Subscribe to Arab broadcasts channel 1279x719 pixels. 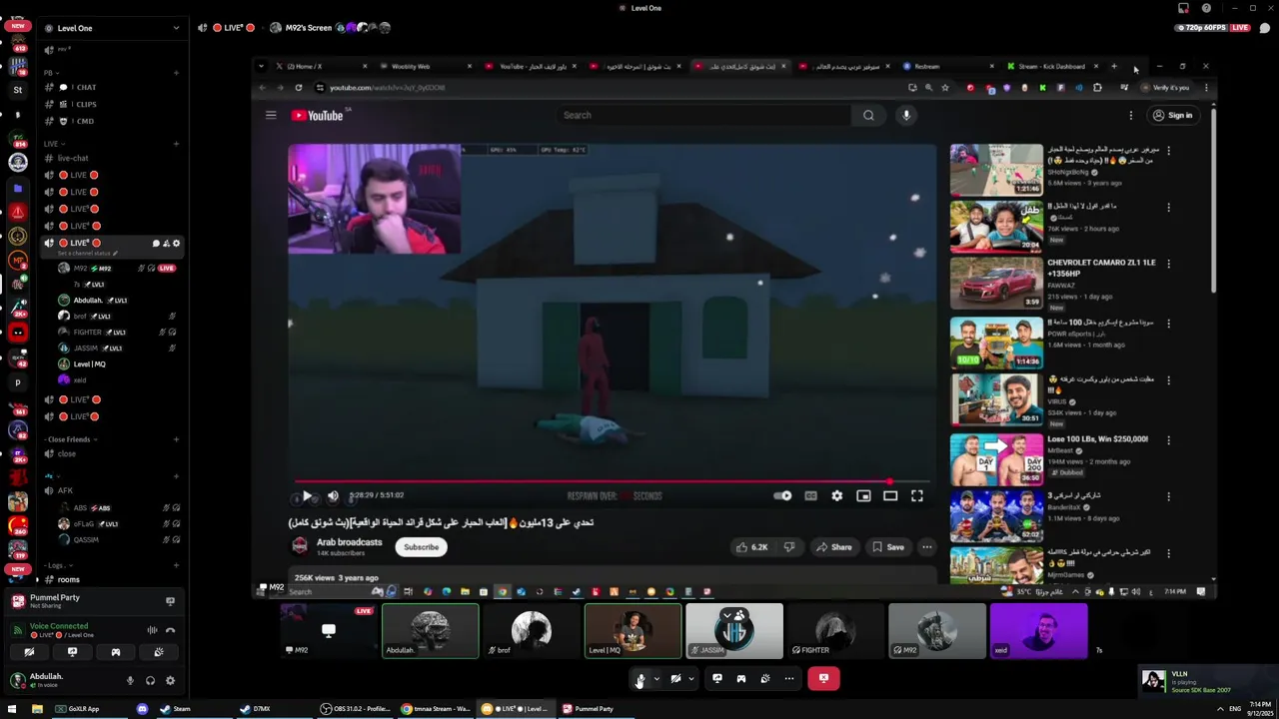[421, 547]
